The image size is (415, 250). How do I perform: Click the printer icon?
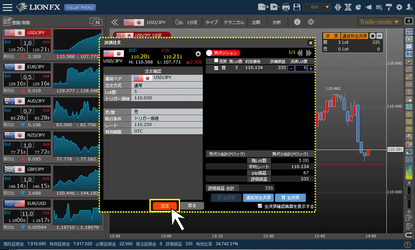point(286,7)
